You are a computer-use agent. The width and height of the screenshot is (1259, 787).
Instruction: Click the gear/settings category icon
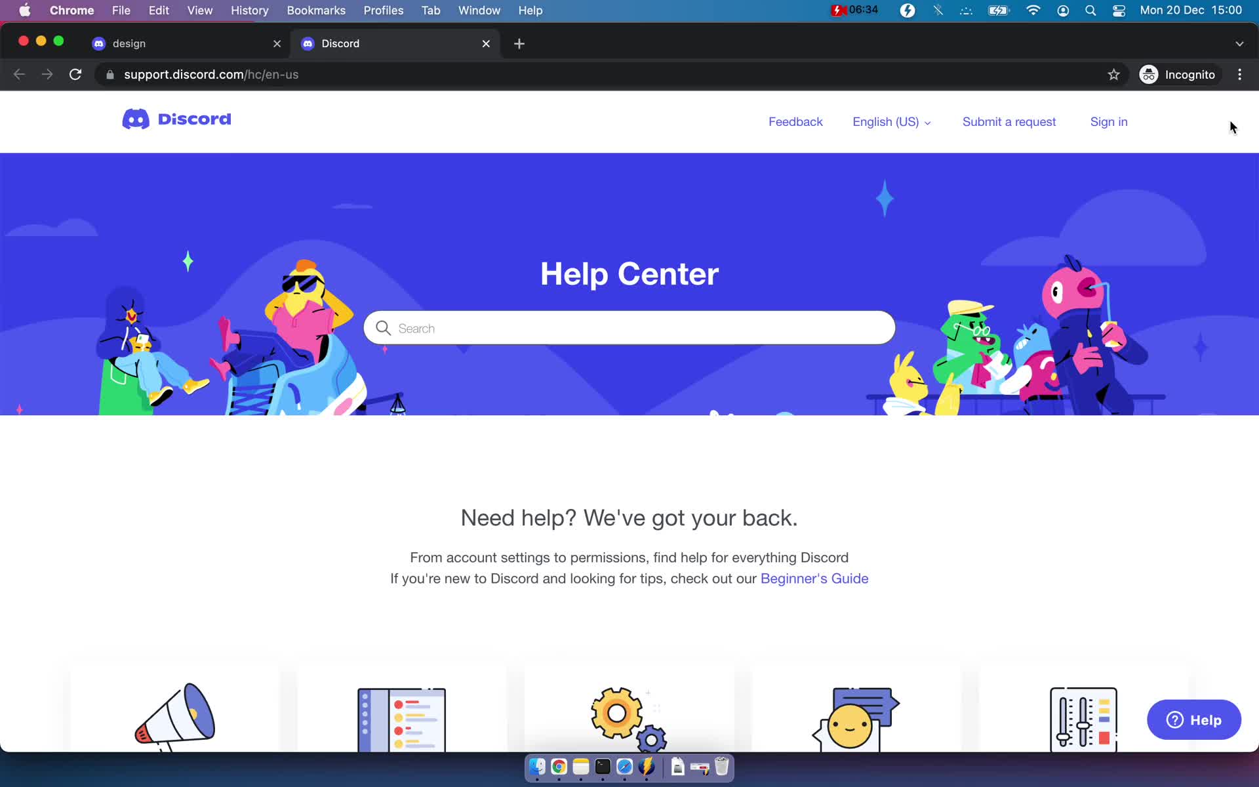point(629,716)
